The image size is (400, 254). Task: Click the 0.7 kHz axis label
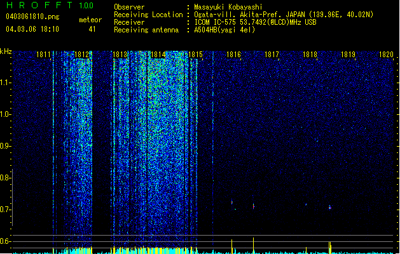[6, 210]
